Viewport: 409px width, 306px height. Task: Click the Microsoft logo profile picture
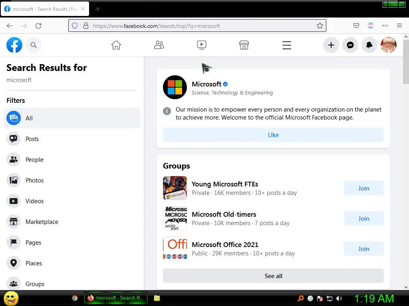175,87
